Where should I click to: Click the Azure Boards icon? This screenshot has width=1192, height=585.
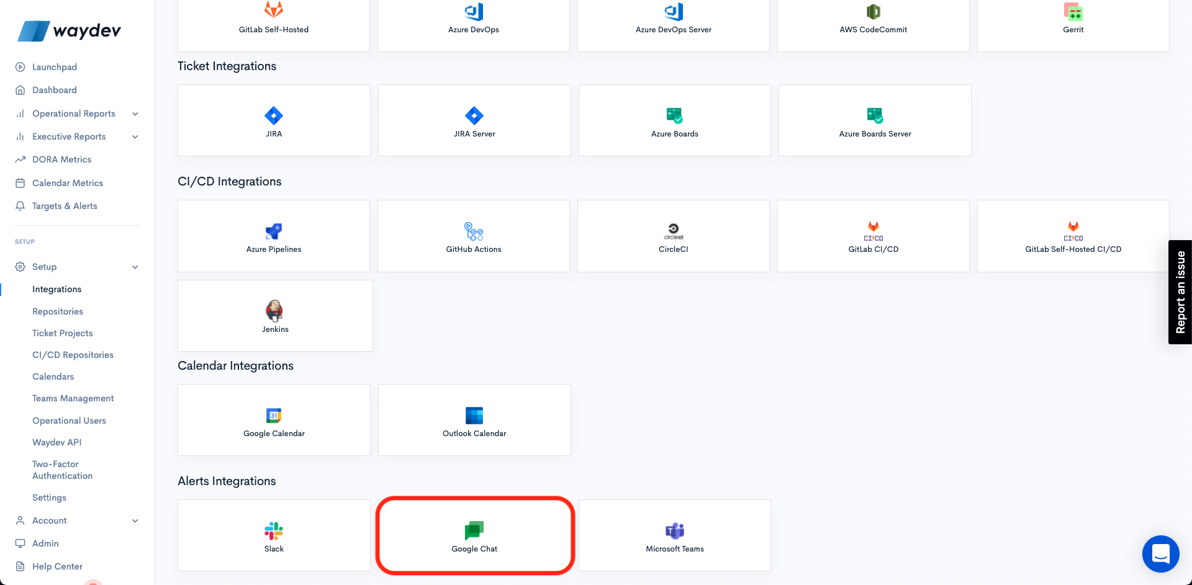pos(675,115)
